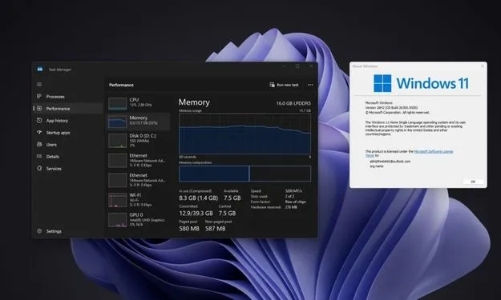Viewport: 501px width, 300px height.
Task: Click the Hardware reserved value "276 MB"
Action: [x=291, y=207]
